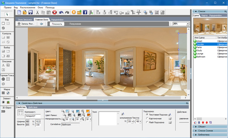Open the Расположение menu
This screenshot has width=228, height=138.
point(28,7)
